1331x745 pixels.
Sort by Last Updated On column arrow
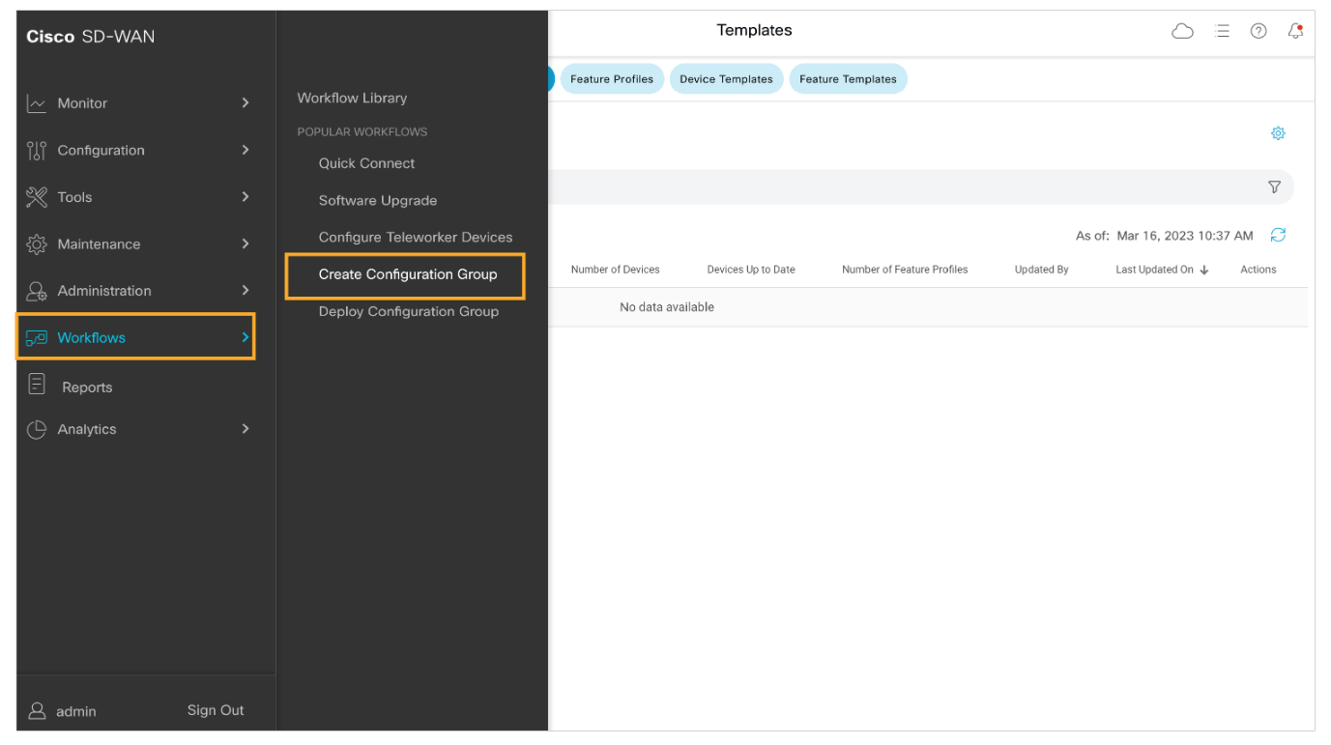pyautogui.click(x=1204, y=271)
